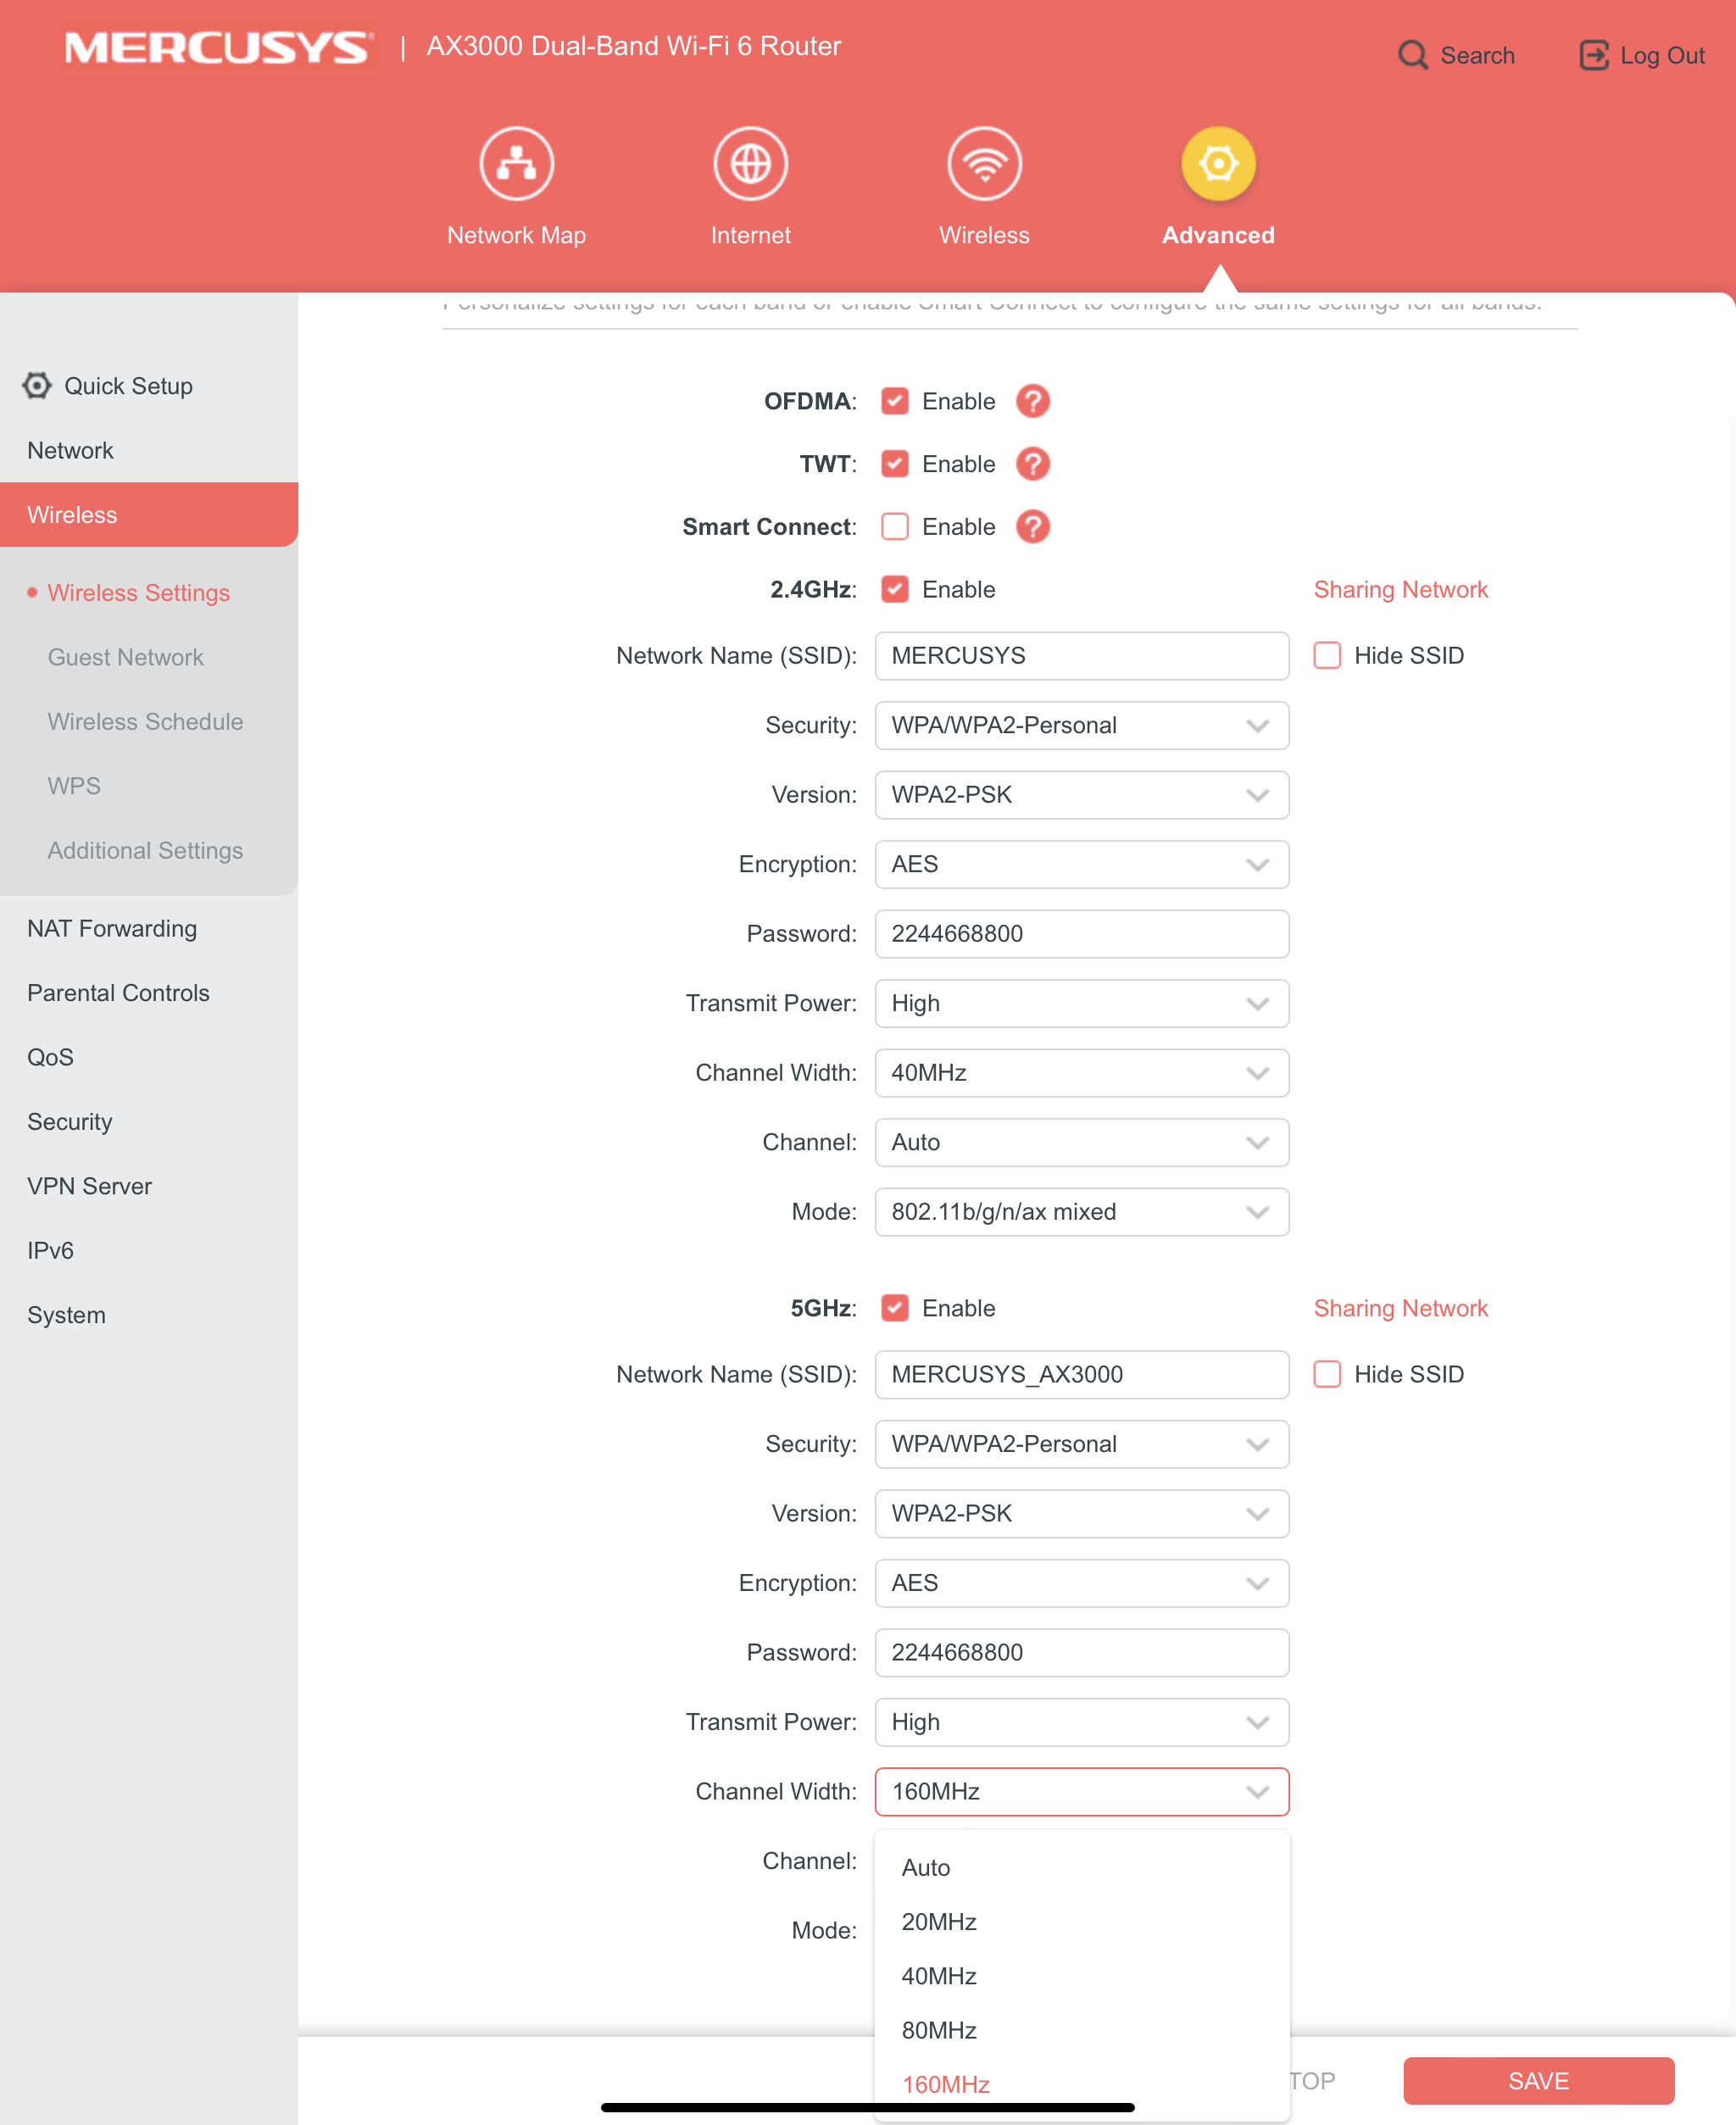This screenshot has width=1736, height=2125.
Task: Open the 5GHz Transmit Power dropdown
Action: tap(1081, 1722)
